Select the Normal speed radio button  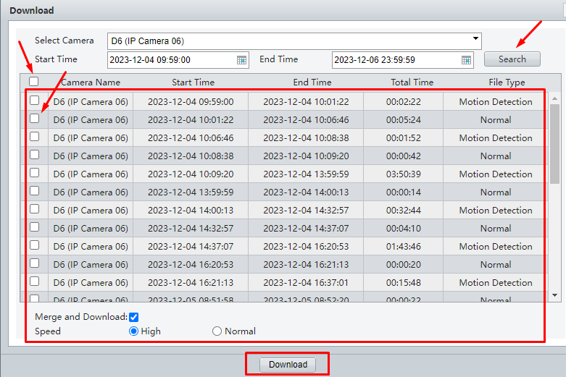coord(217,331)
